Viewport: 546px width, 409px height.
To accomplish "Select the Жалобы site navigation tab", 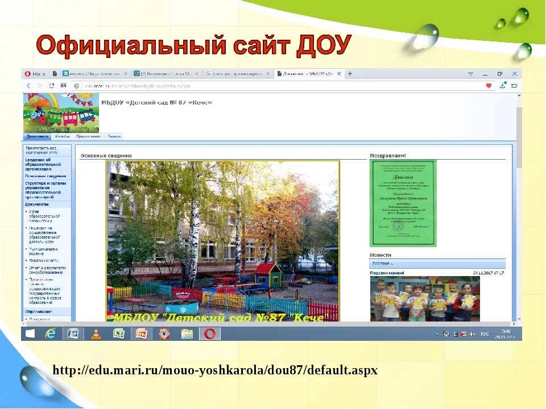I will pos(62,137).
